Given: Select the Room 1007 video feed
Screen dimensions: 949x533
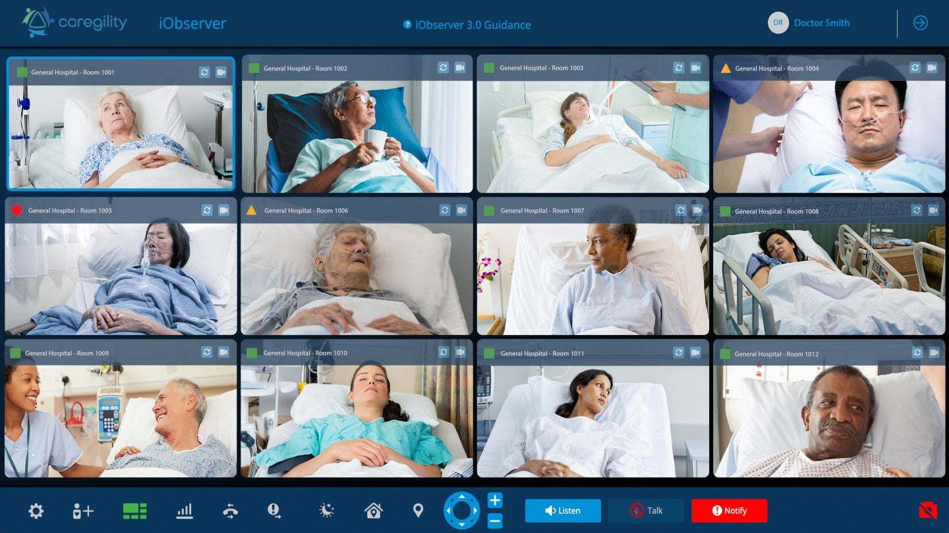Looking at the screenshot, I should coord(593,266).
